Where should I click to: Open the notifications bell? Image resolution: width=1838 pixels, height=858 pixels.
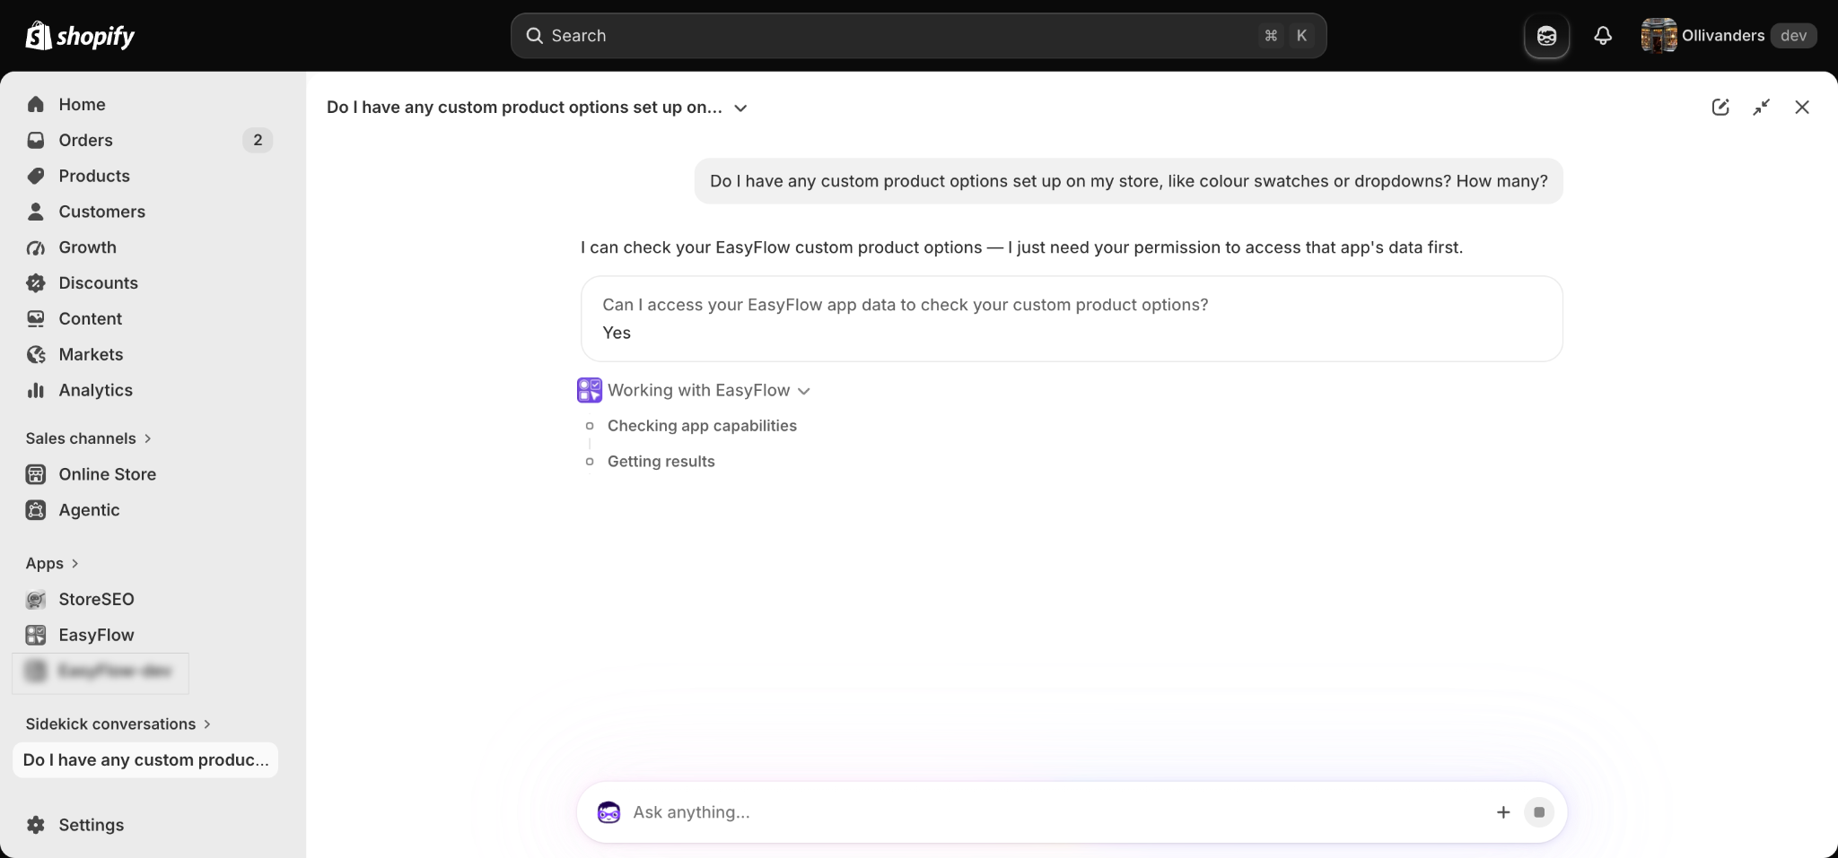[1603, 36]
